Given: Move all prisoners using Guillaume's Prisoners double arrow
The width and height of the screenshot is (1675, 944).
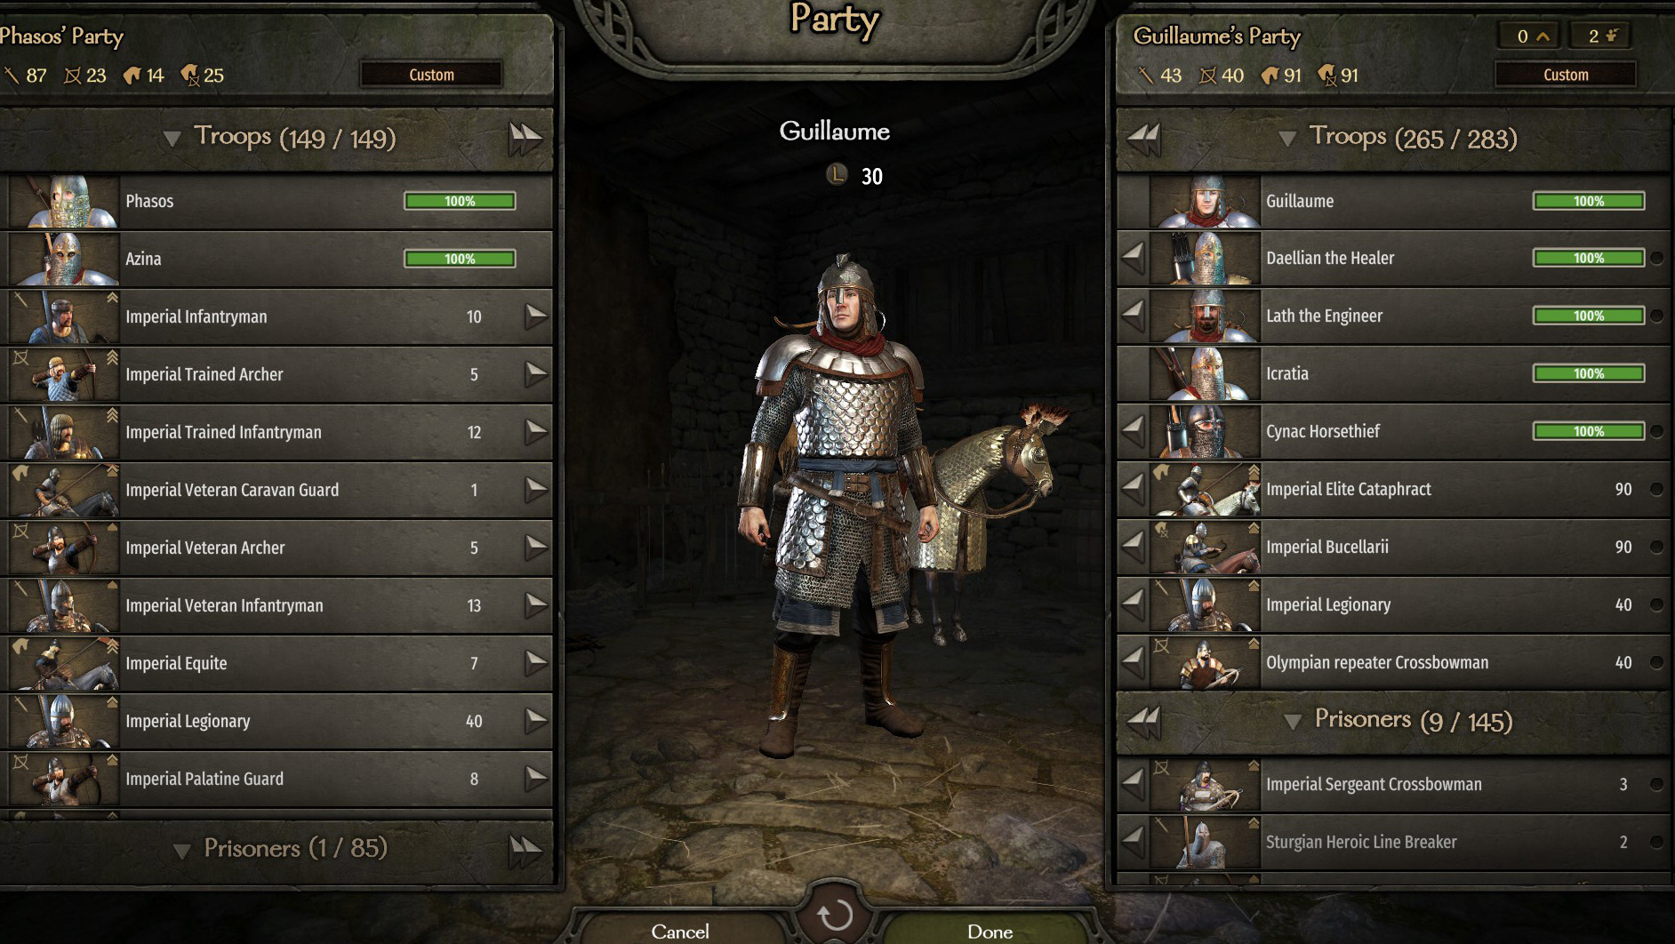Looking at the screenshot, I should [1143, 722].
